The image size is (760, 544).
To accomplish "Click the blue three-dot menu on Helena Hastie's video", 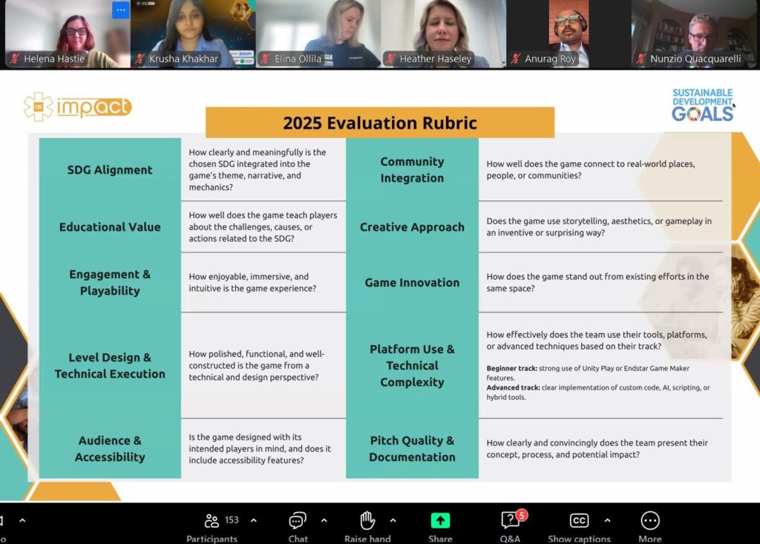I will tap(120, 10).
